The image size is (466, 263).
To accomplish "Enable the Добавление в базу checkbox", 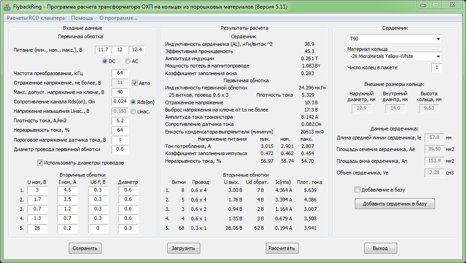I will [x=358, y=190].
